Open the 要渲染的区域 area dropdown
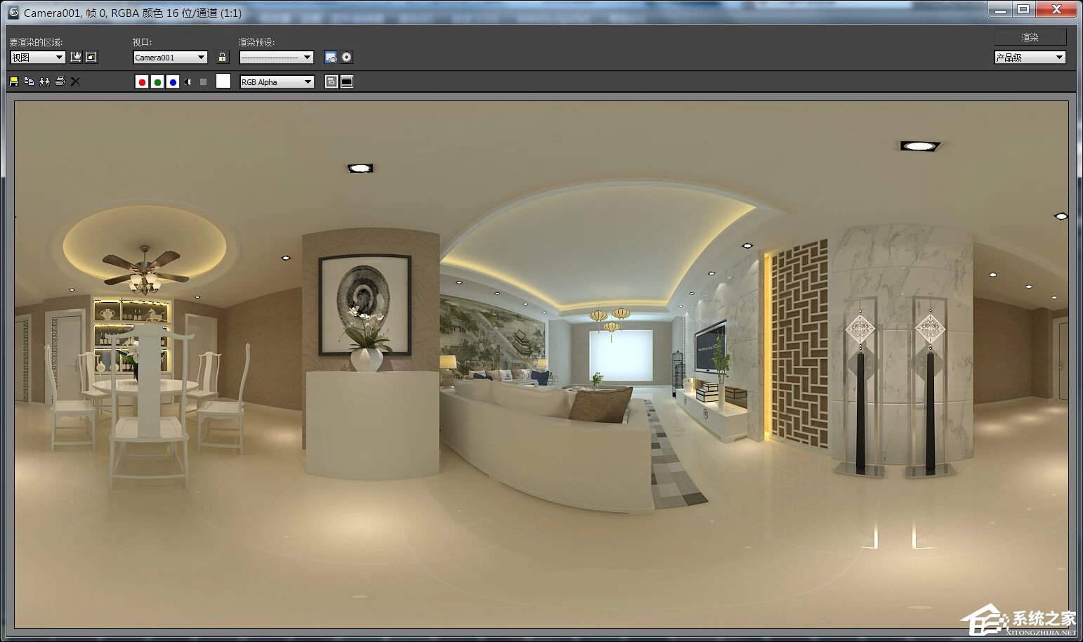This screenshot has height=642, width=1083. click(37, 57)
